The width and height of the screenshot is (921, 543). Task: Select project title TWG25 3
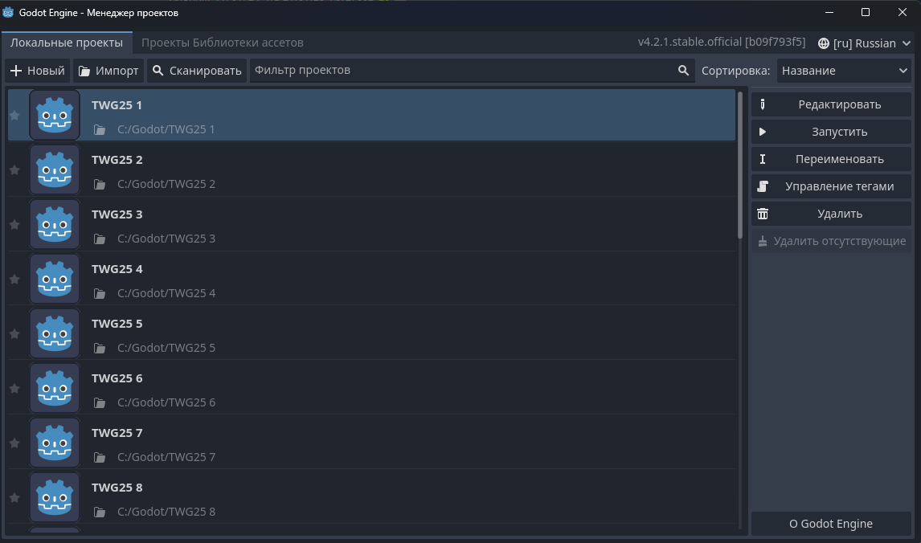point(117,214)
